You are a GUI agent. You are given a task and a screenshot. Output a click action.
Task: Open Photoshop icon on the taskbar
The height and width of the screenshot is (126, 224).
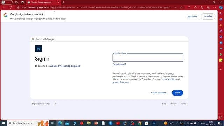coord(154,123)
